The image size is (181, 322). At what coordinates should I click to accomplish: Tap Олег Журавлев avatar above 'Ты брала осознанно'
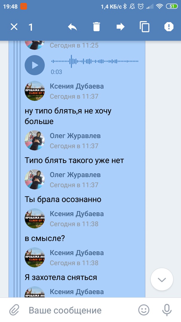[x=35, y=179]
